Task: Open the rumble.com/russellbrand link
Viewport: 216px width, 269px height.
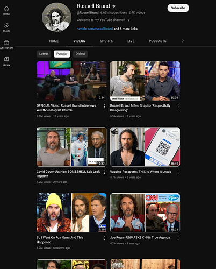Action: pos(95,29)
